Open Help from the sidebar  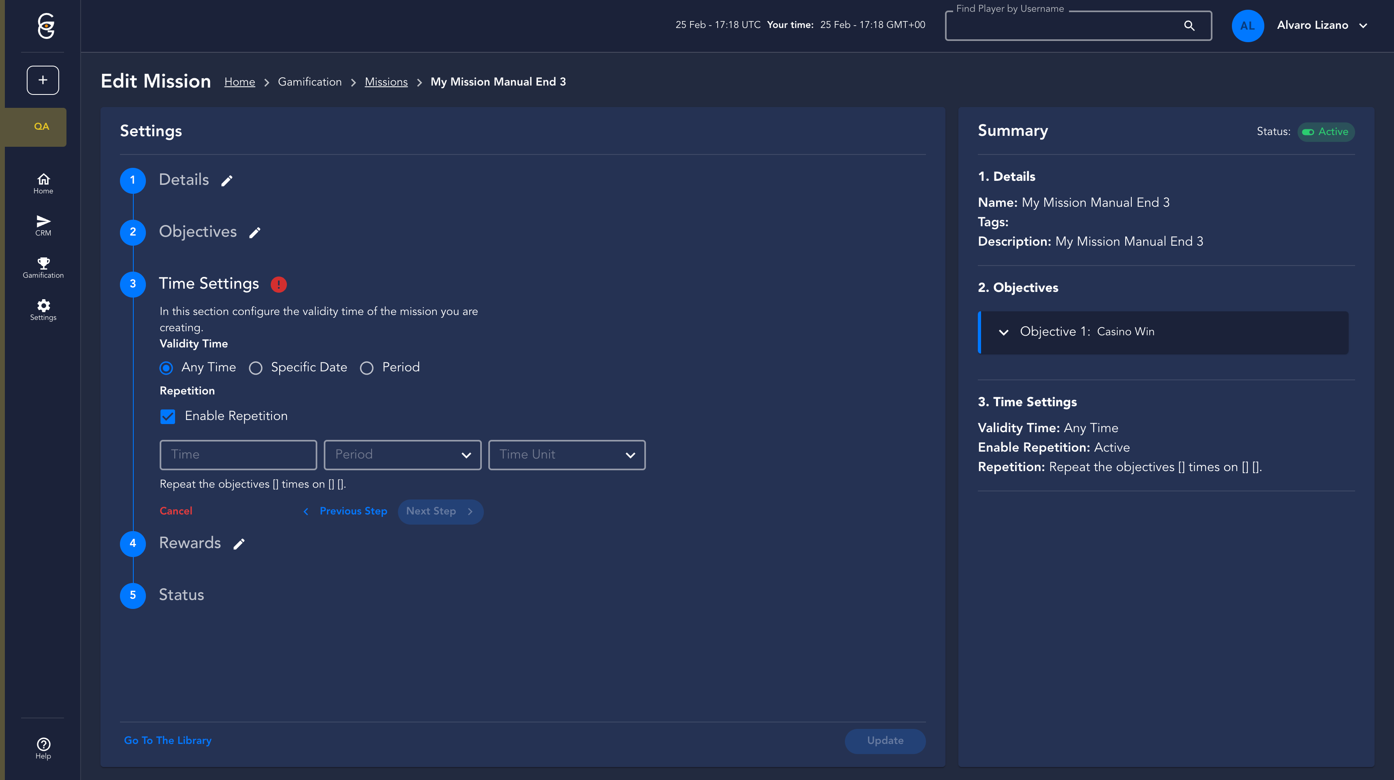pyautogui.click(x=43, y=748)
